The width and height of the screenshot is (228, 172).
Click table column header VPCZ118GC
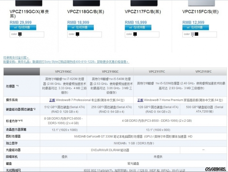[110, 72]
